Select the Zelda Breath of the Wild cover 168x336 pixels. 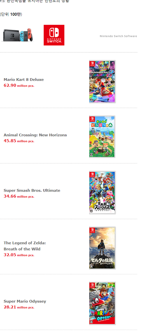102,248
